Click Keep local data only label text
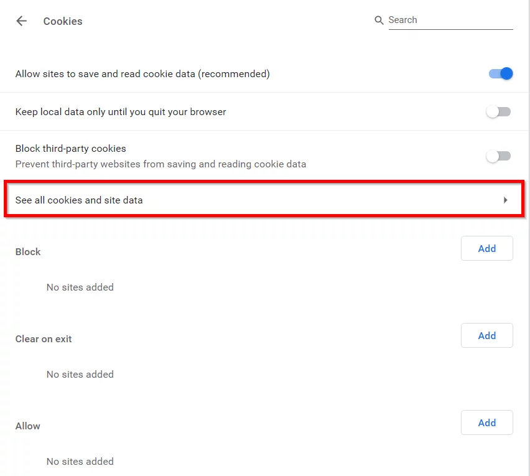Viewport: 530px width, 476px height. pyautogui.click(x=121, y=112)
